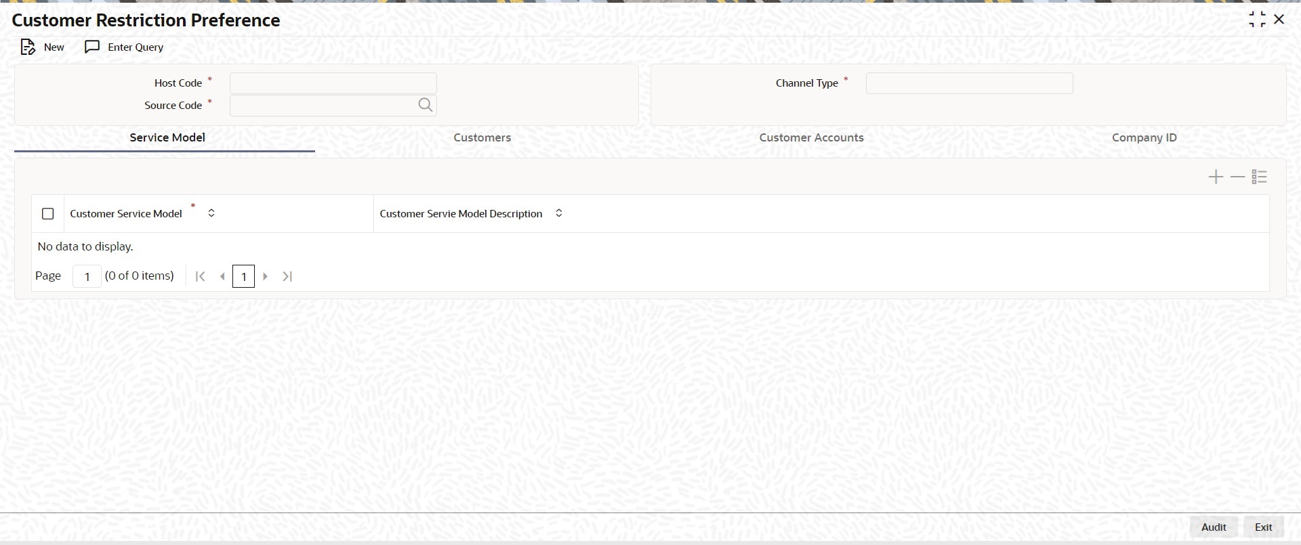Focus the Host Code input field
This screenshot has height=545, width=1301.
pyautogui.click(x=333, y=83)
